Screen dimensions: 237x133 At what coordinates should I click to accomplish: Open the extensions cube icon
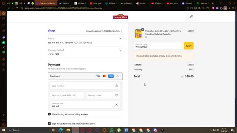pyautogui.click(x=221, y=8)
